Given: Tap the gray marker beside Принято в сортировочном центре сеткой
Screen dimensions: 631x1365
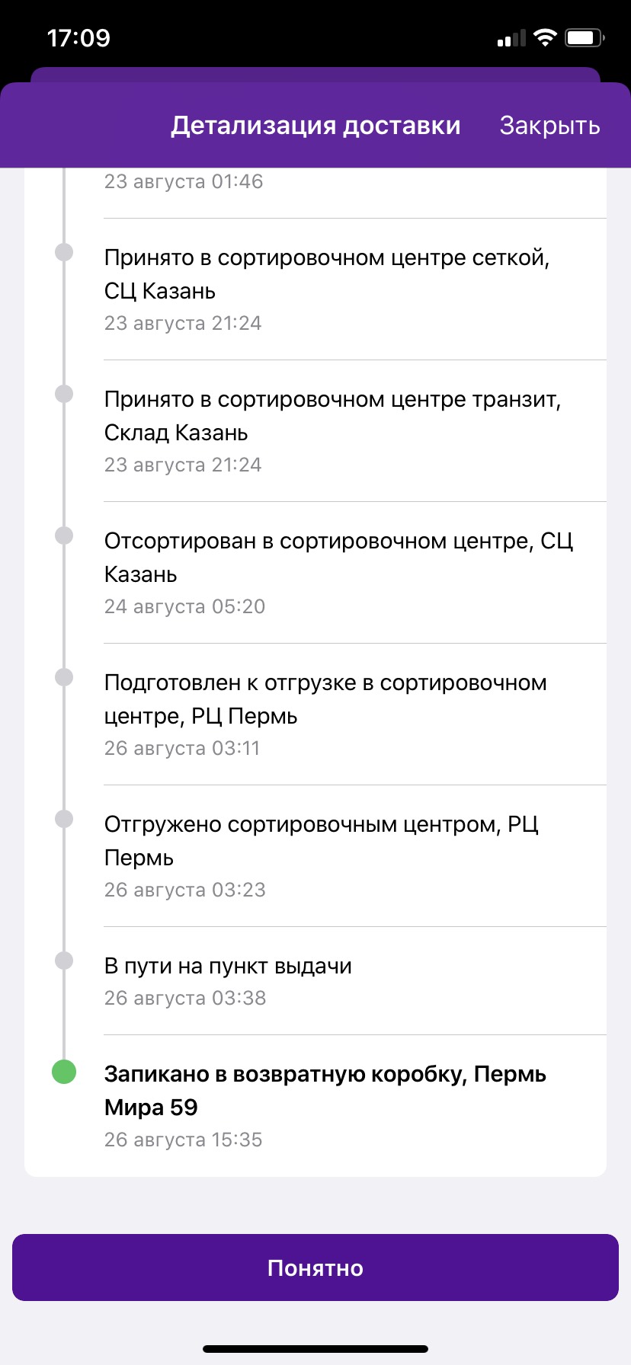Looking at the screenshot, I should point(64,252).
